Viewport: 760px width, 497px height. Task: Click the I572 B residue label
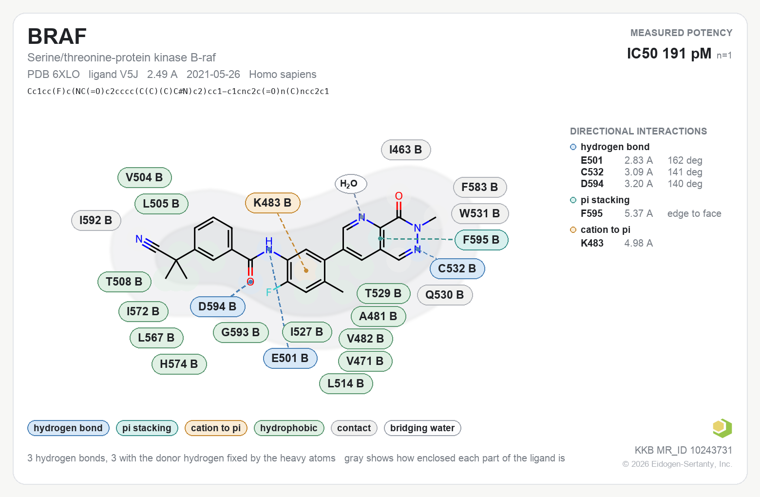pyautogui.click(x=143, y=311)
